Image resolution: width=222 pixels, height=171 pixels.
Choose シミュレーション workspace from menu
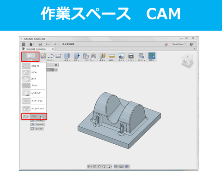34,108
